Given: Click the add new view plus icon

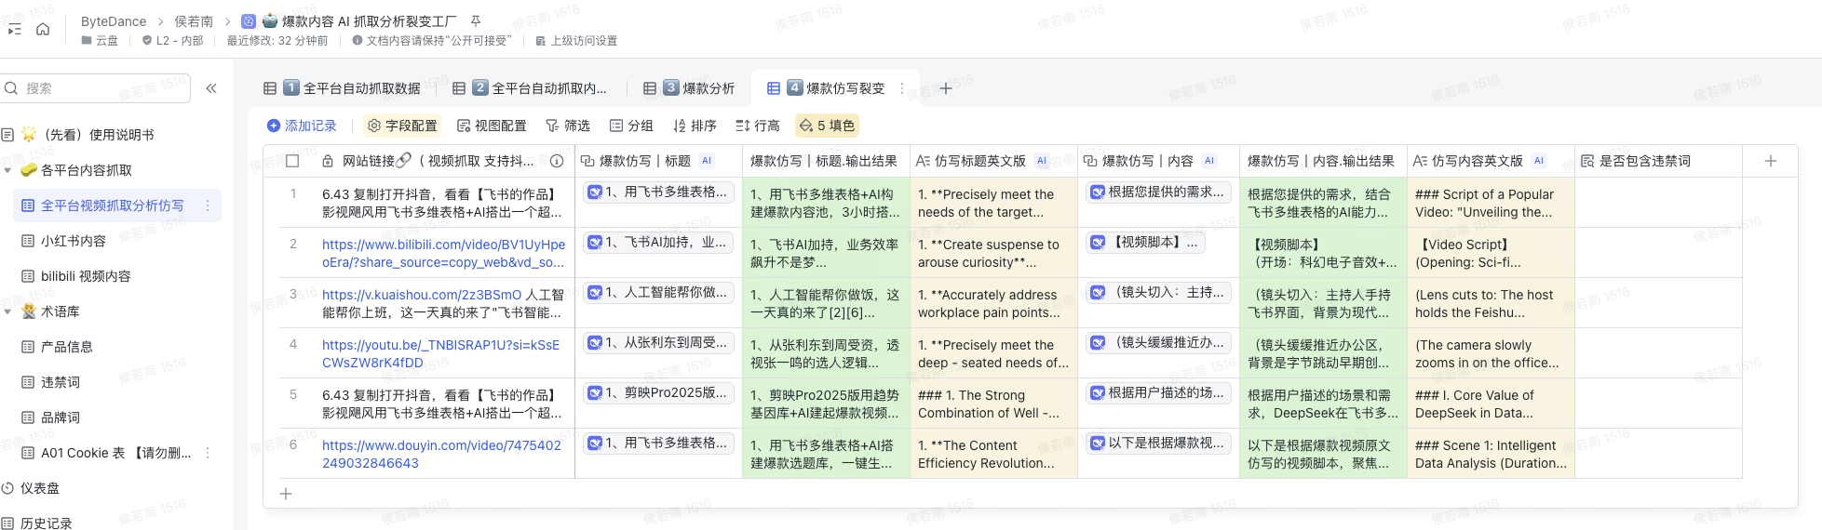Looking at the screenshot, I should (945, 88).
